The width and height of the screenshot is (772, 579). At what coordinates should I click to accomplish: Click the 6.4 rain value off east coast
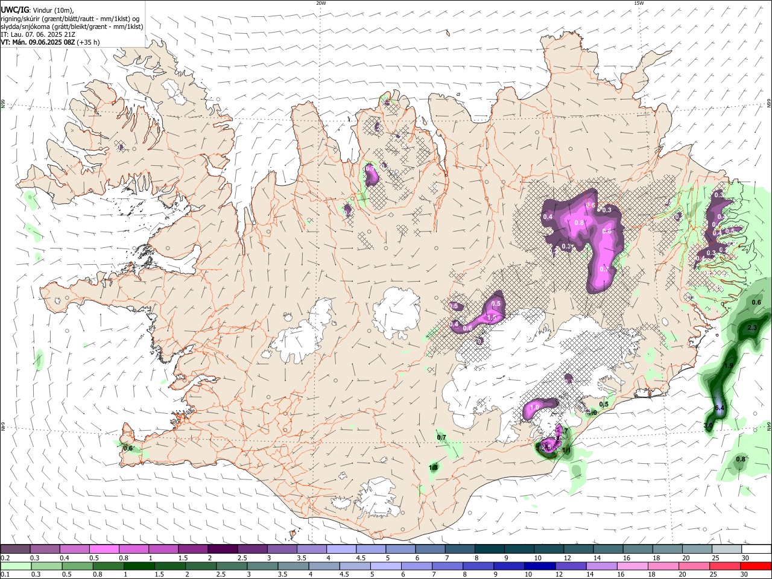pos(719,408)
